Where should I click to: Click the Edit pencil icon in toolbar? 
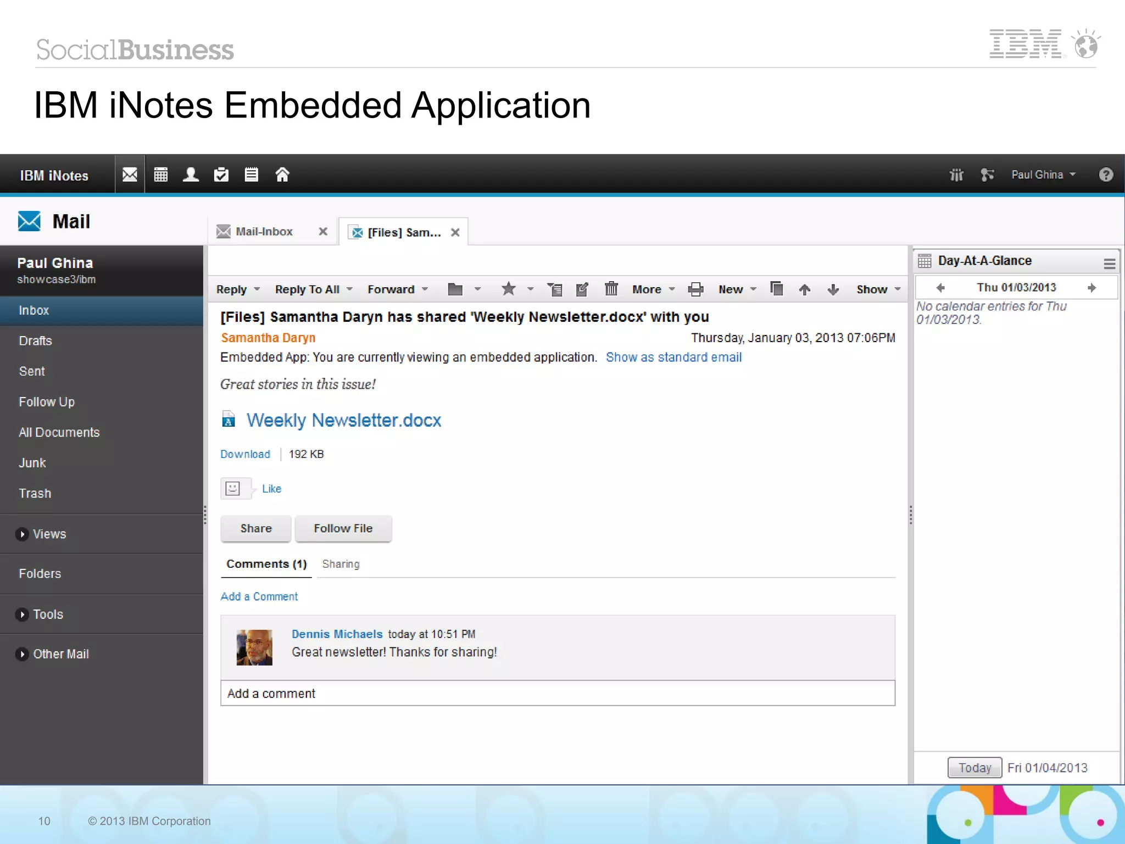[x=582, y=289]
